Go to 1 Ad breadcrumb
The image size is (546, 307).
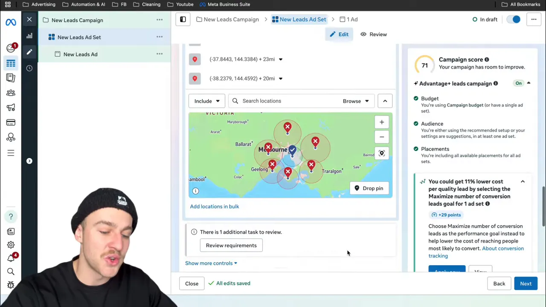(x=349, y=19)
